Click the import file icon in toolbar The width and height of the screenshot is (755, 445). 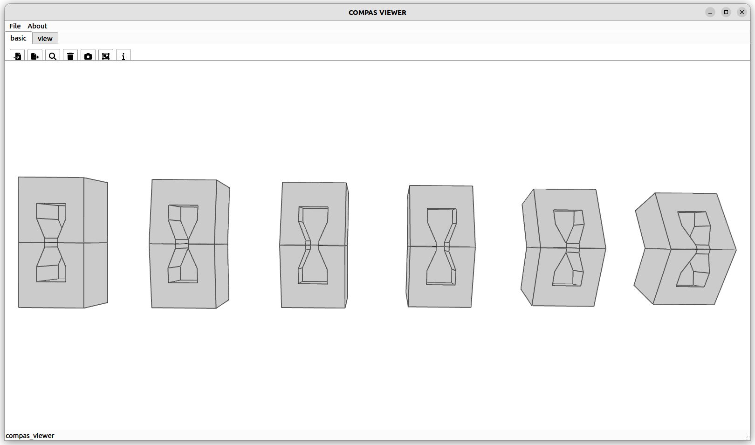(17, 56)
